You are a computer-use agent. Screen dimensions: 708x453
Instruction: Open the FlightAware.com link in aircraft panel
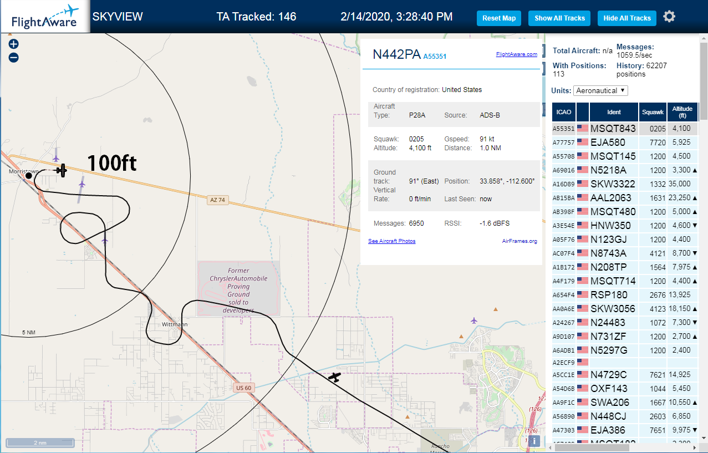pos(516,54)
